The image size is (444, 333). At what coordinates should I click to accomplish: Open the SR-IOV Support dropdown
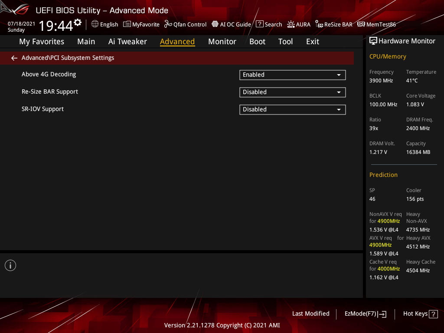[292, 109]
